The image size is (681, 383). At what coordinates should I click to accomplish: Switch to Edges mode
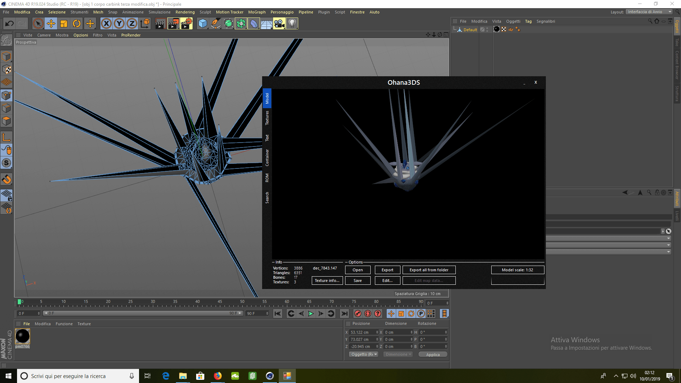click(x=6, y=108)
